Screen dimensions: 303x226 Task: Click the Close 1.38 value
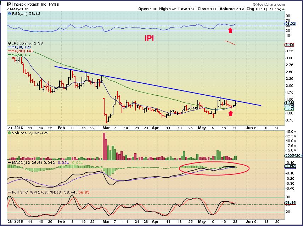(x=207, y=9)
